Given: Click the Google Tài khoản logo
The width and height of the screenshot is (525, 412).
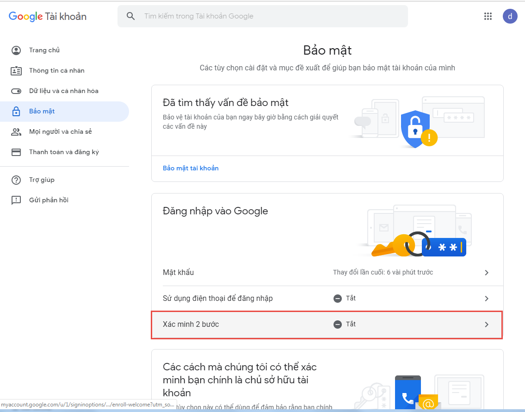Looking at the screenshot, I should pyautogui.click(x=48, y=17).
